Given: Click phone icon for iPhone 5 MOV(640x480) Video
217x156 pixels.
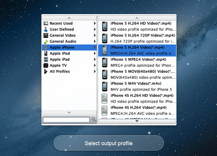Looking at the screenshot, I should pyautogui.click(x=105, y=75).
